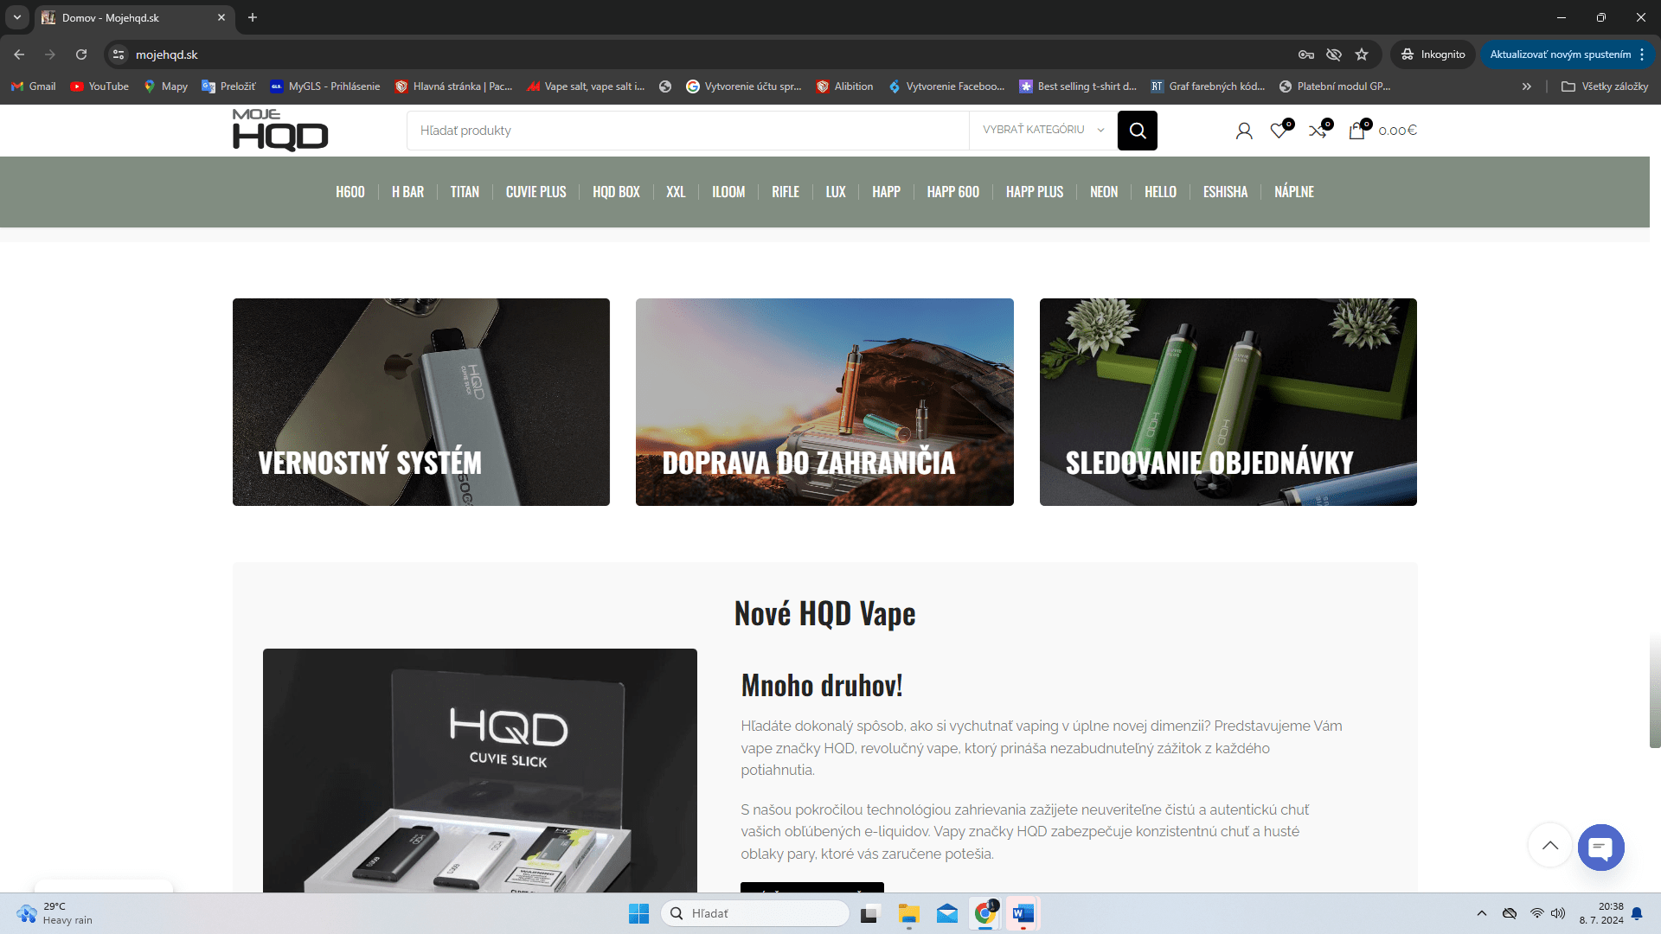Viewport: 1661px width, 934px height.
Task: Open the tab search dropdown arrow
Action: click(x=17, y=17)
